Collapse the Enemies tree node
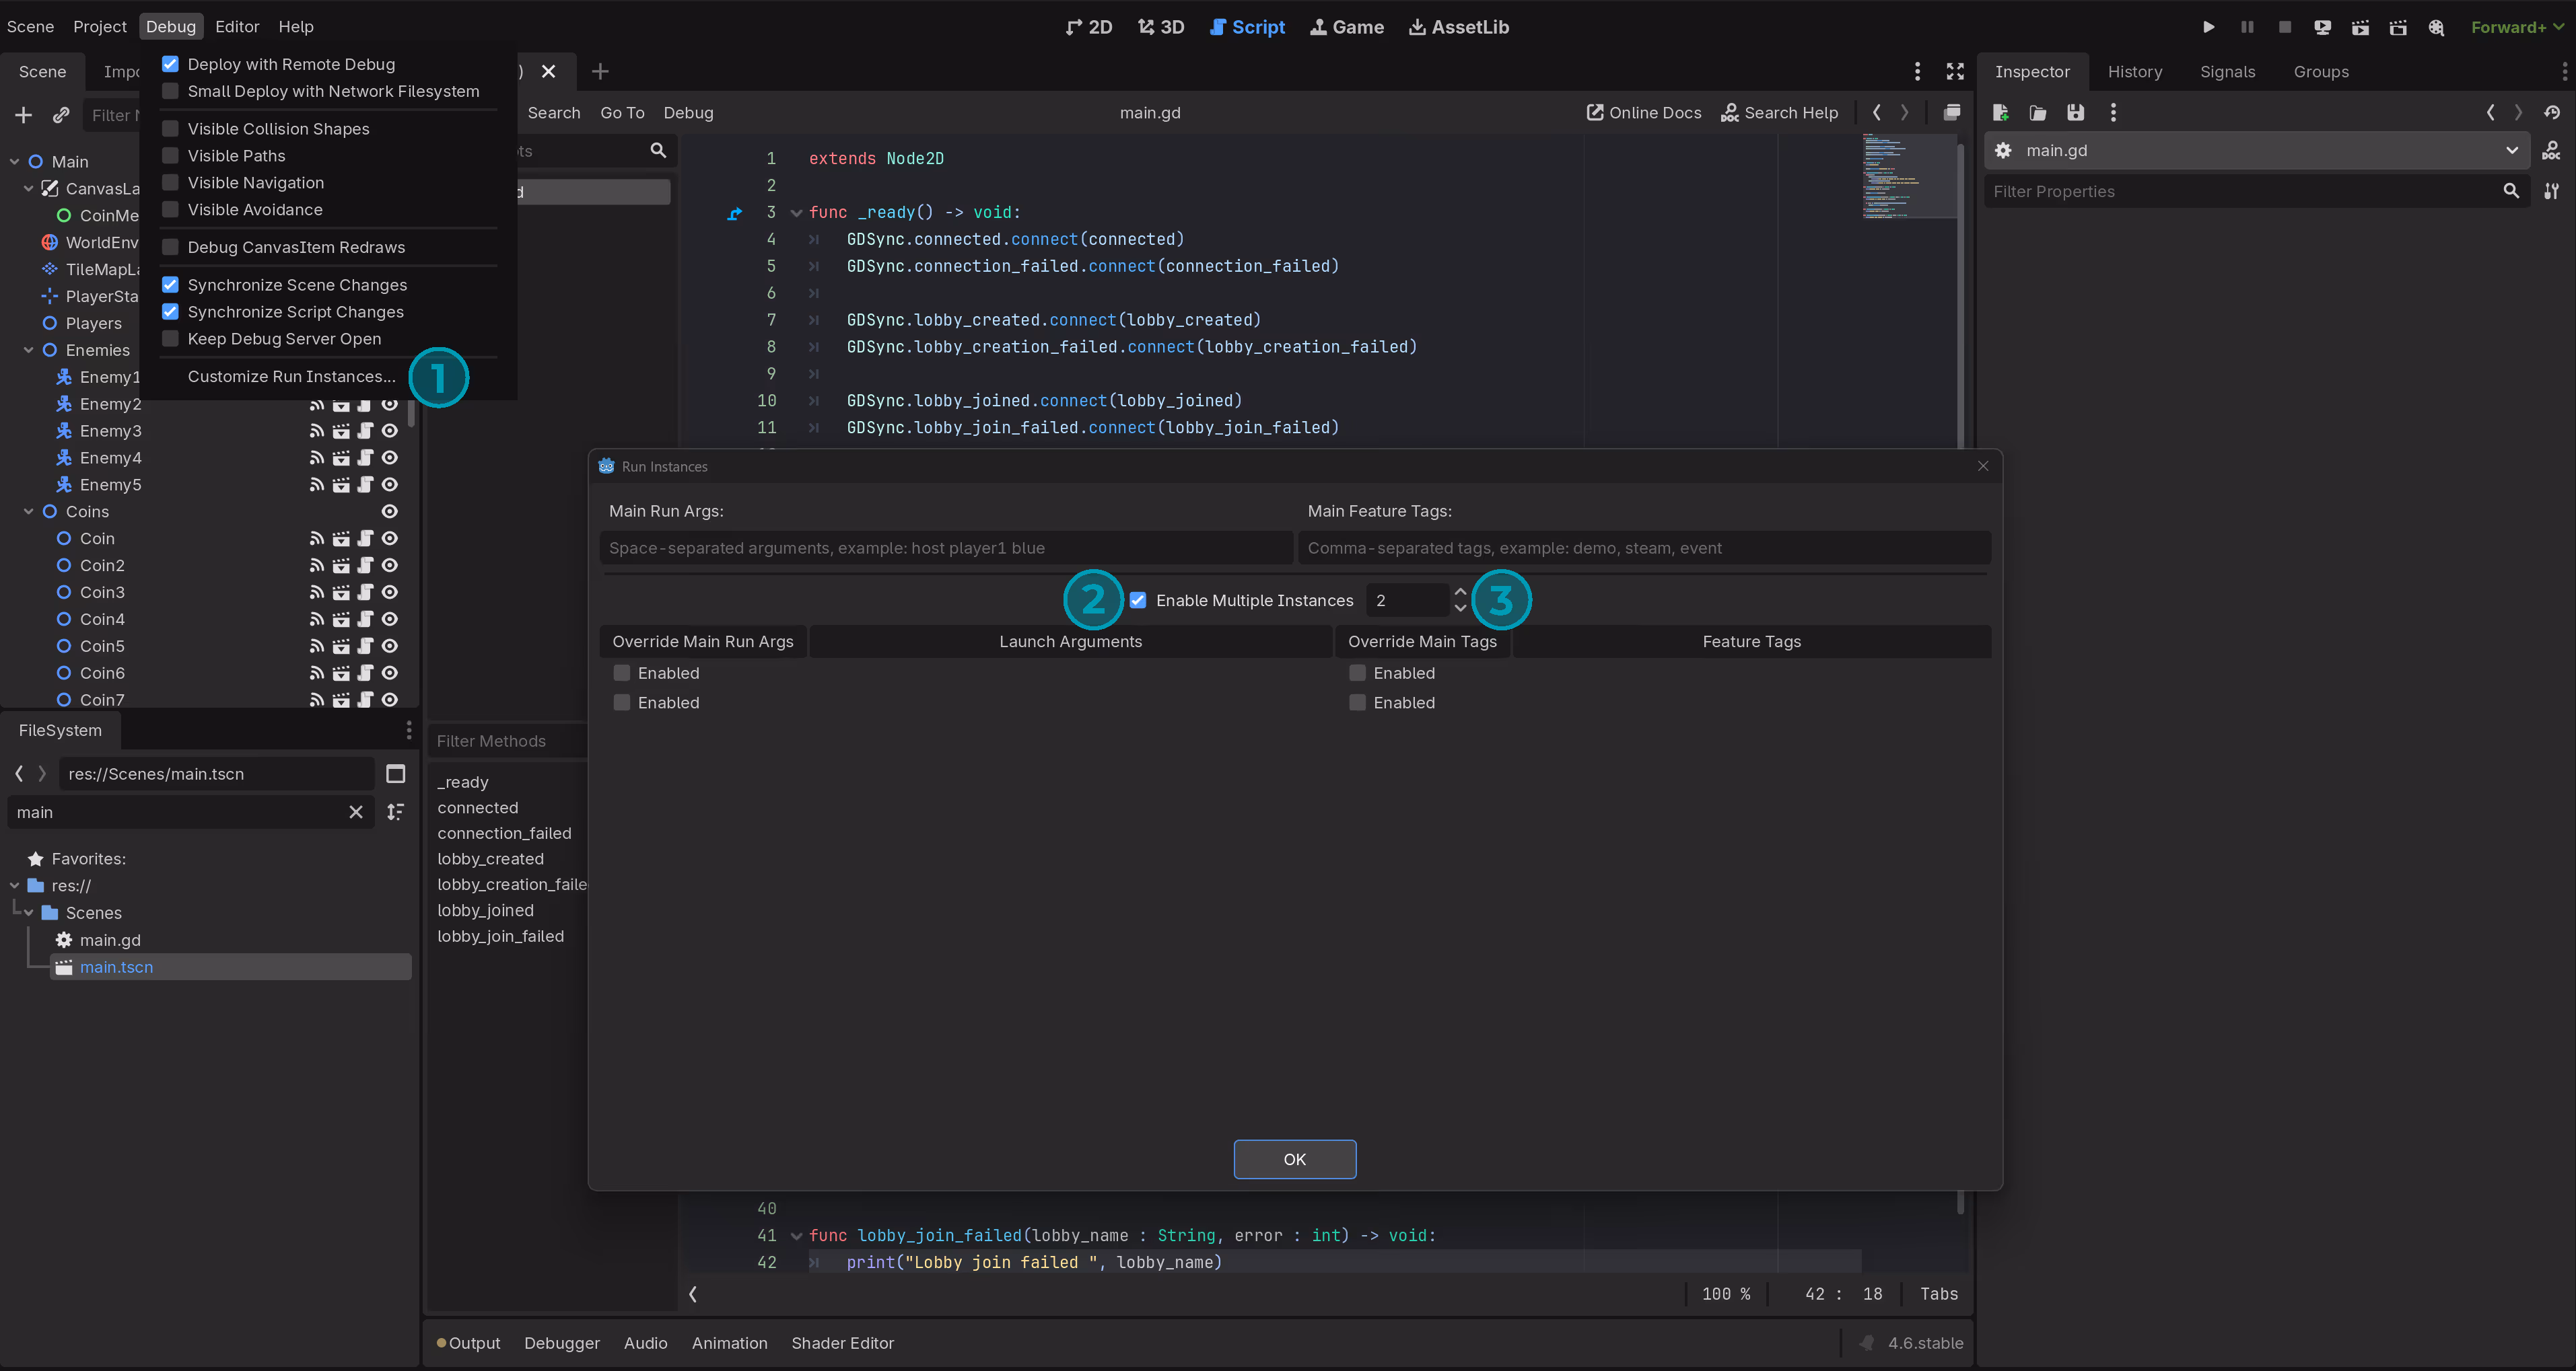 pyautogui.click(x=28, y=350)
